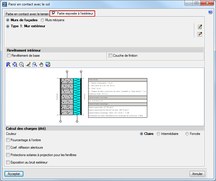Screen dimensions: 216x181
Task: Open help via blue question mark icon
Action: [210, 12]
